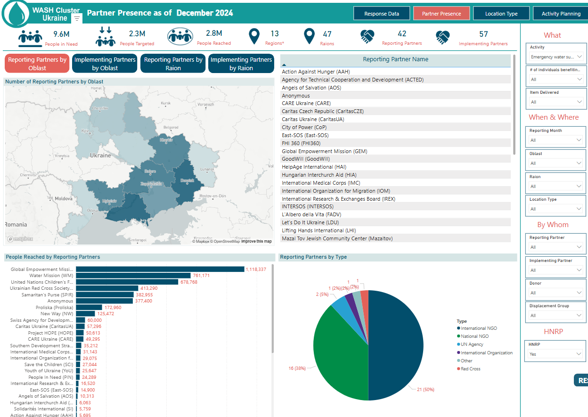Viewport: 588px width, 417px height.
Task: Open the Location Type page
Action: point(501,14)
